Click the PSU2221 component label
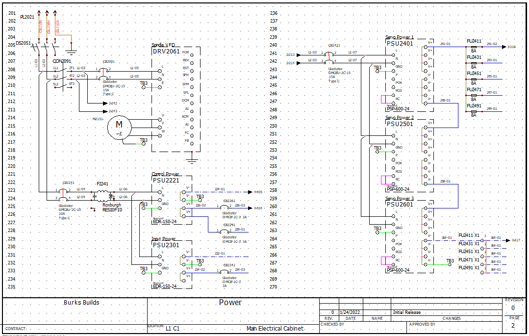Image resolution: width=529 pixels, height=336 pixels. coord(166,181)
